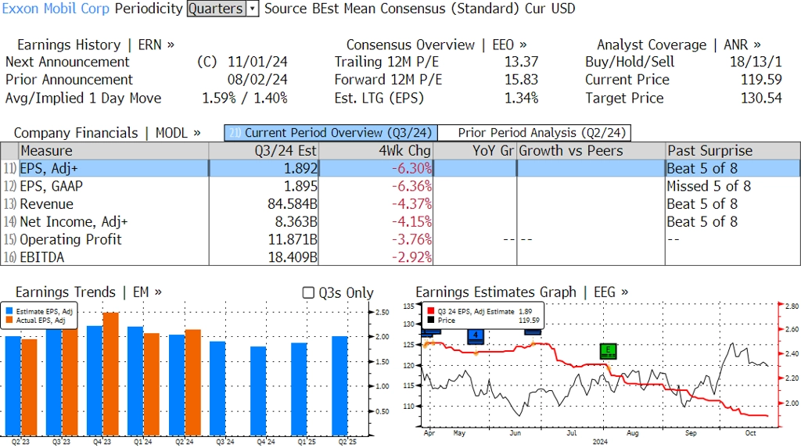This screenshot has width=801, height=448.
Task: Click the blue marker numbered 4 on graph
Action: pos(476,336)
